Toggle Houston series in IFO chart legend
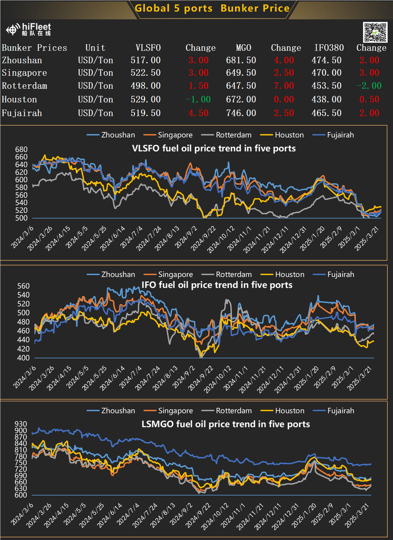This screenshot has height=540, width=393. pyautogui.click(x=282, y=274)
